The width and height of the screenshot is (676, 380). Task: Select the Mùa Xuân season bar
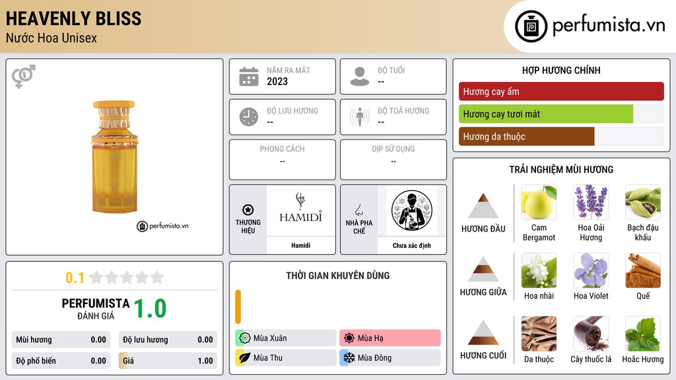tap(286, 338)
